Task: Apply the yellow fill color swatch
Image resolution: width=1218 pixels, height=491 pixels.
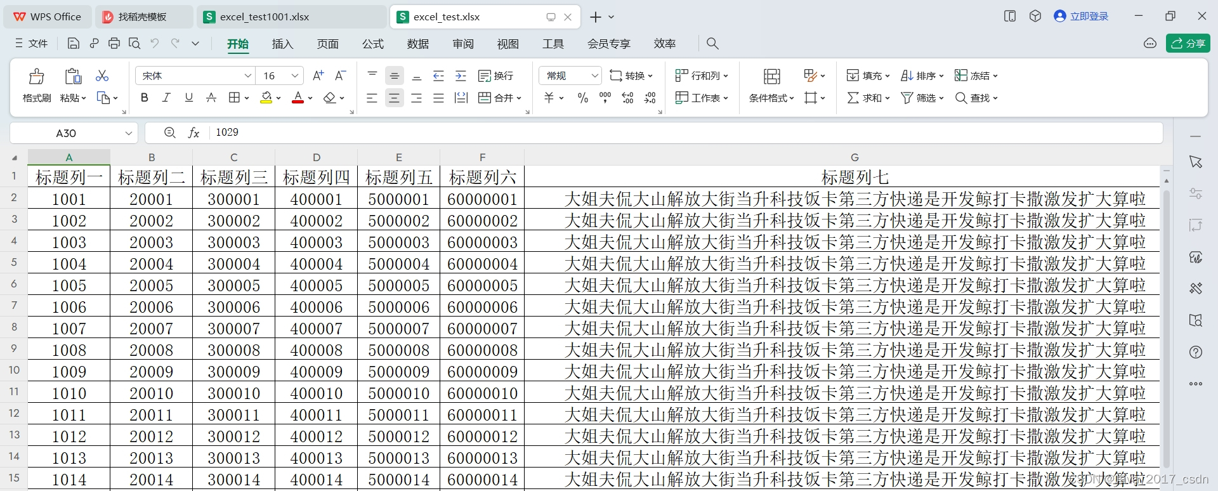Action: pos(266,98)
